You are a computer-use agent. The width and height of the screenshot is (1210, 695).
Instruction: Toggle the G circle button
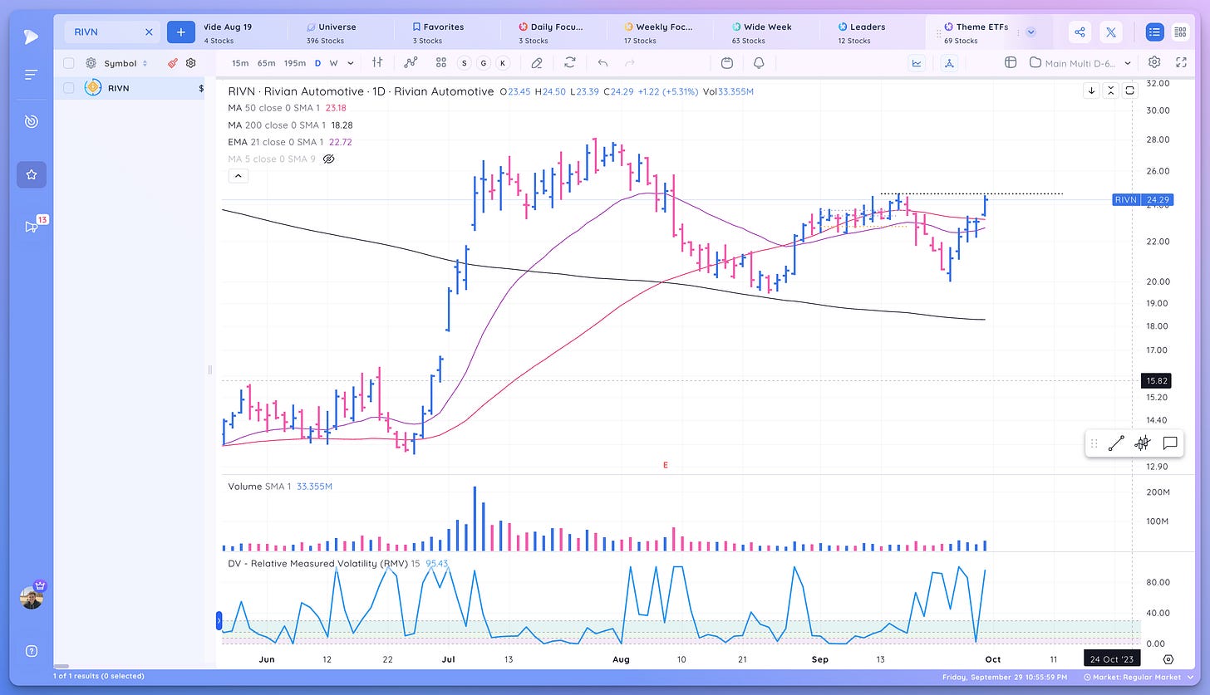[x=483, y=63]
